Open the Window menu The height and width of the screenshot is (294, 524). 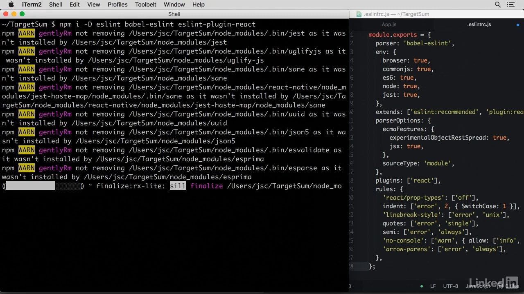(x=174, y=4)
